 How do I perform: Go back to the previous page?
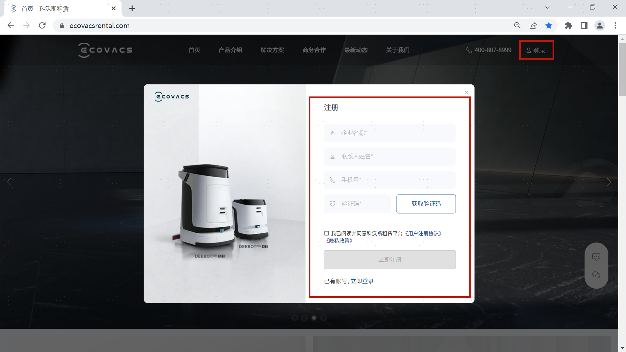point(11,25)
